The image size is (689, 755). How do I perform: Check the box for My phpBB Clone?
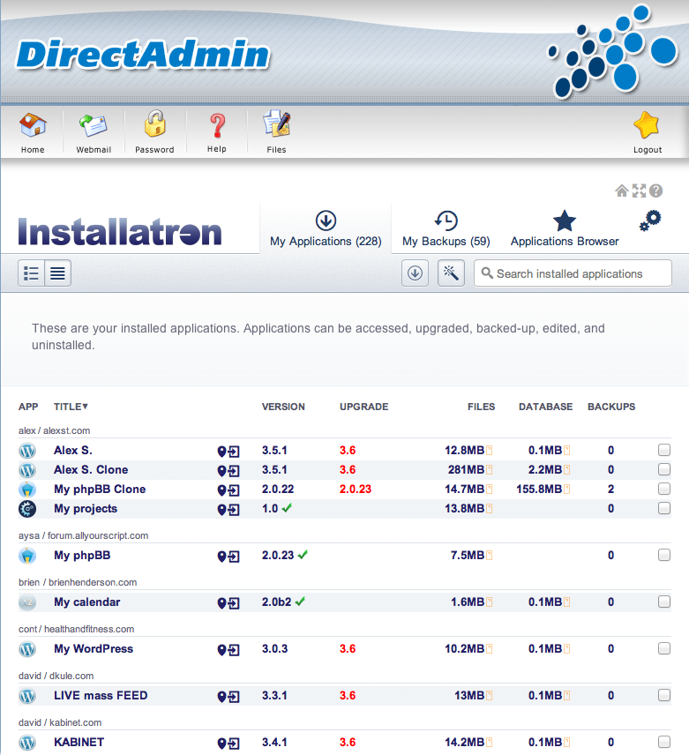pos(664,489)
